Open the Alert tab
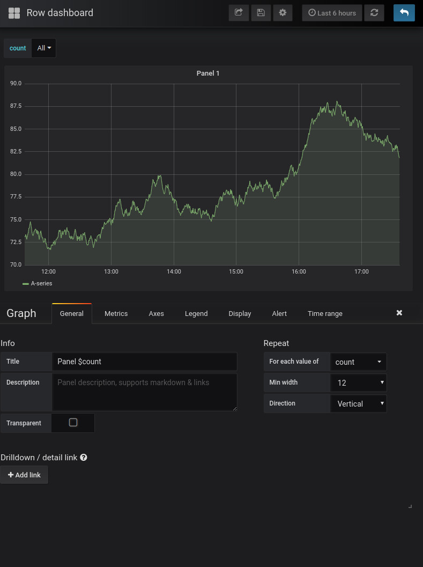 click(279, 313)
